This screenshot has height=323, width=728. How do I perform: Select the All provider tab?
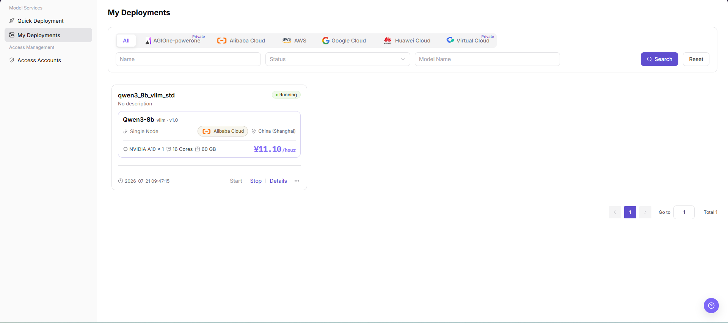(x=126, y=41)
